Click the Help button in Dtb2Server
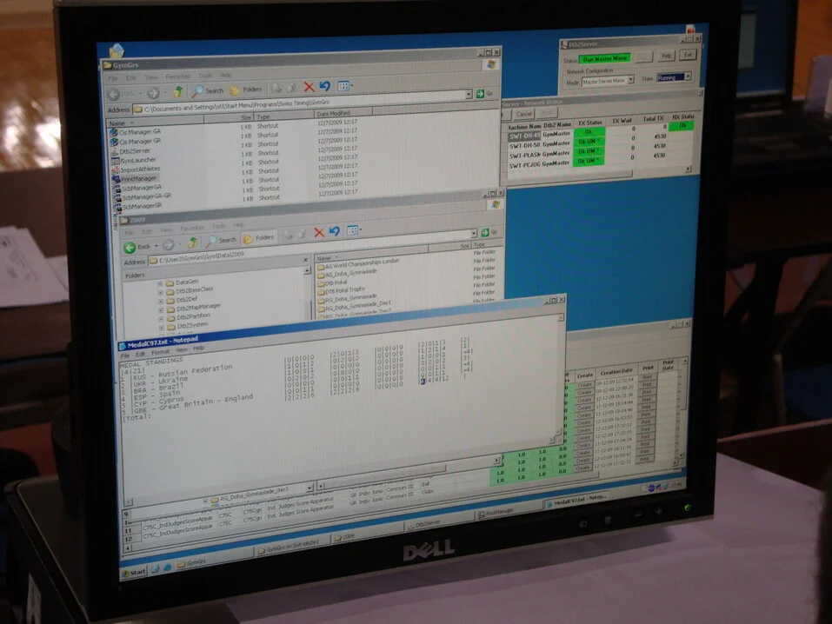 click(x=667, y=56)
